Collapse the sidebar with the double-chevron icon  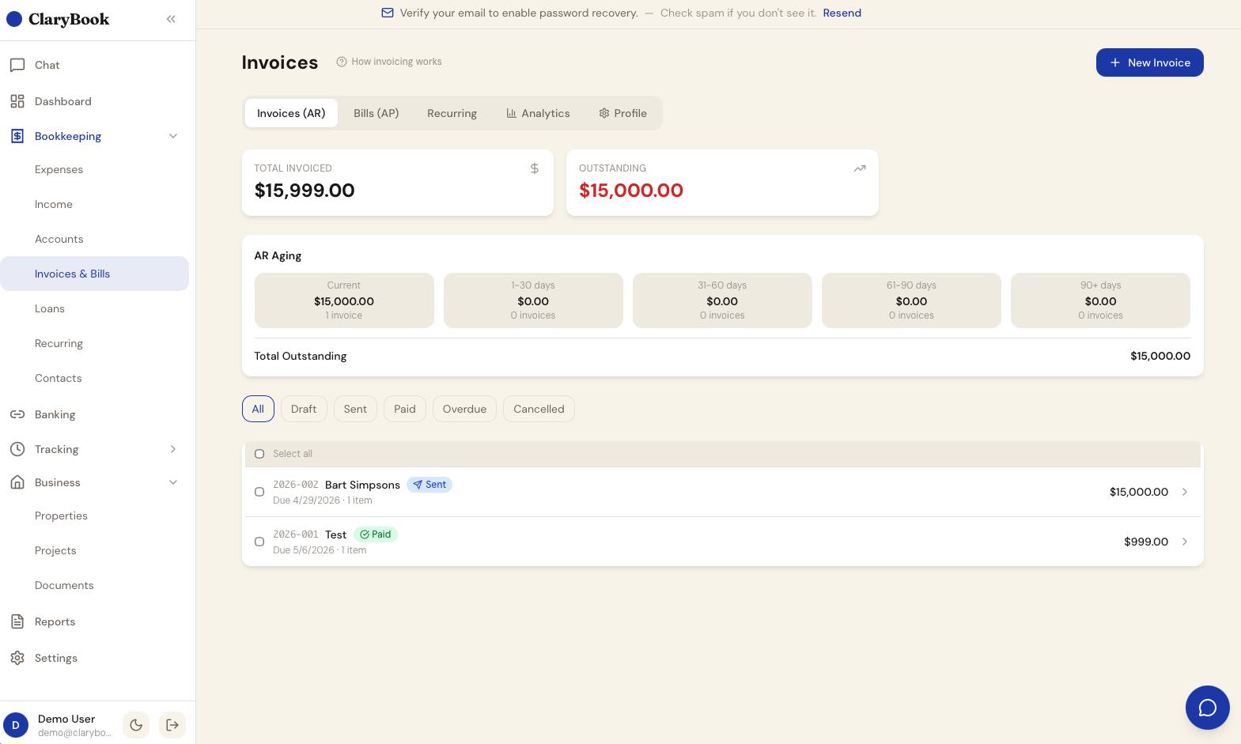point(171,19)
